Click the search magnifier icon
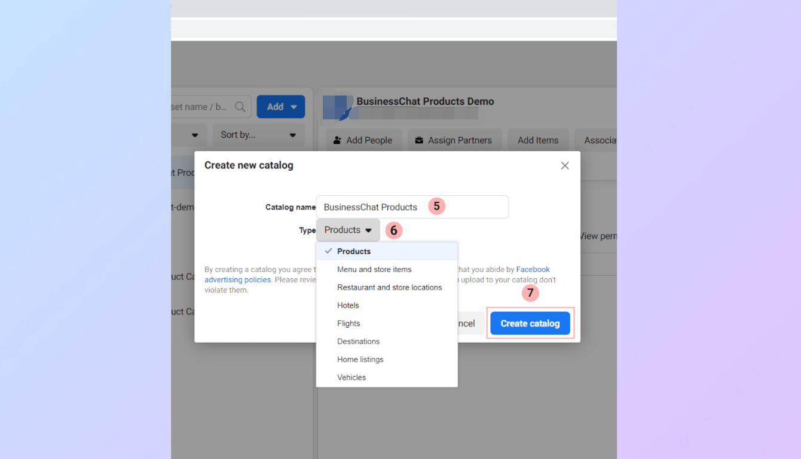 [240, 107]
